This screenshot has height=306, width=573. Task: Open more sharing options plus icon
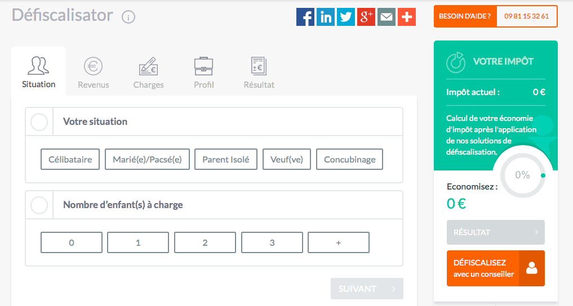click(406, 17)
